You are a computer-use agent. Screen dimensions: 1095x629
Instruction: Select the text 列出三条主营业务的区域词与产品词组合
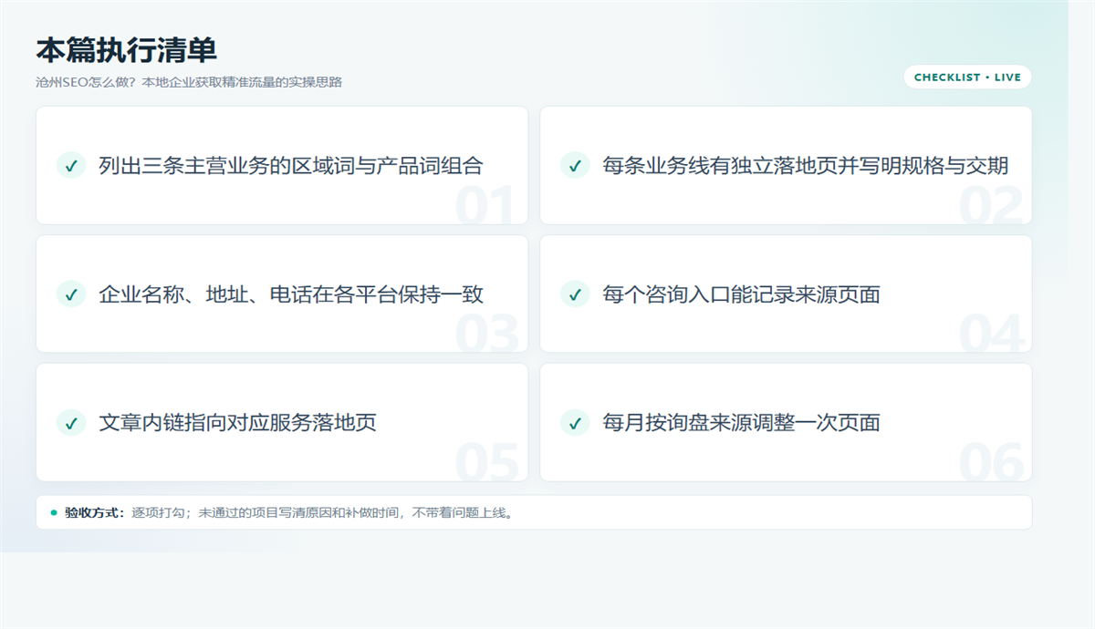(x=291, y=165)
